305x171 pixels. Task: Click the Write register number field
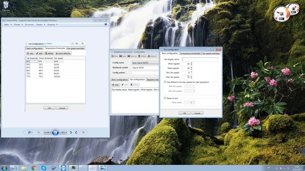tap(186, 64)
